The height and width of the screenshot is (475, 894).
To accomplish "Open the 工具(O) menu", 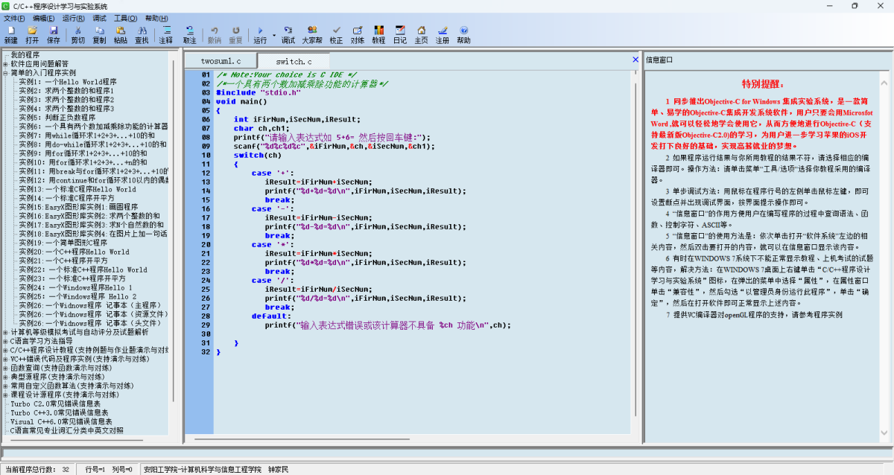I will point(125,18).
